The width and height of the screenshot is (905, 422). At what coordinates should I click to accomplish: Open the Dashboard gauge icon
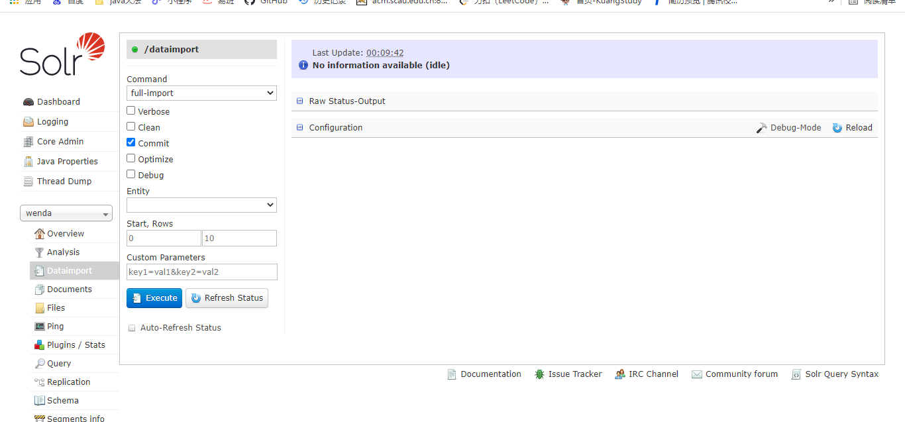pos(28,102)
